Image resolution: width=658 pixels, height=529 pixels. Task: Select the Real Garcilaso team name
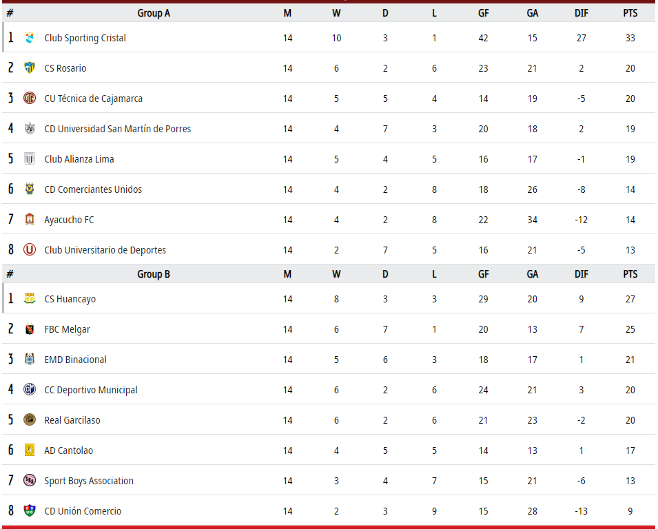(72, 420)
